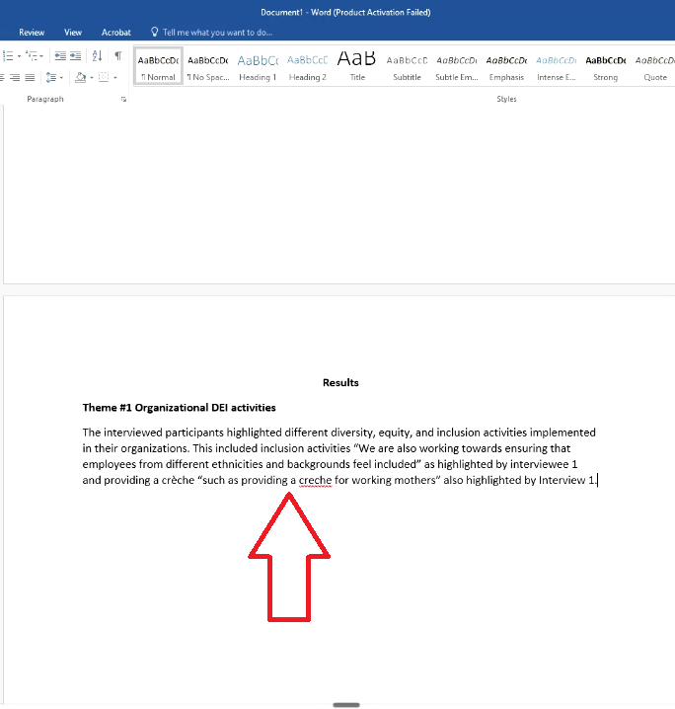Apply the Heading 1 style
This screenshot has height=709, width=675.
(x=258, y=66)
